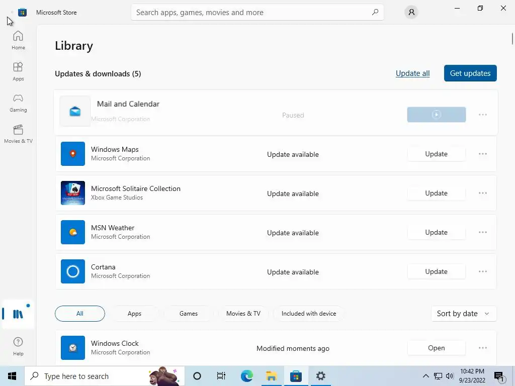
Task: Open more options for Cortana
Action: pos(482,271)
